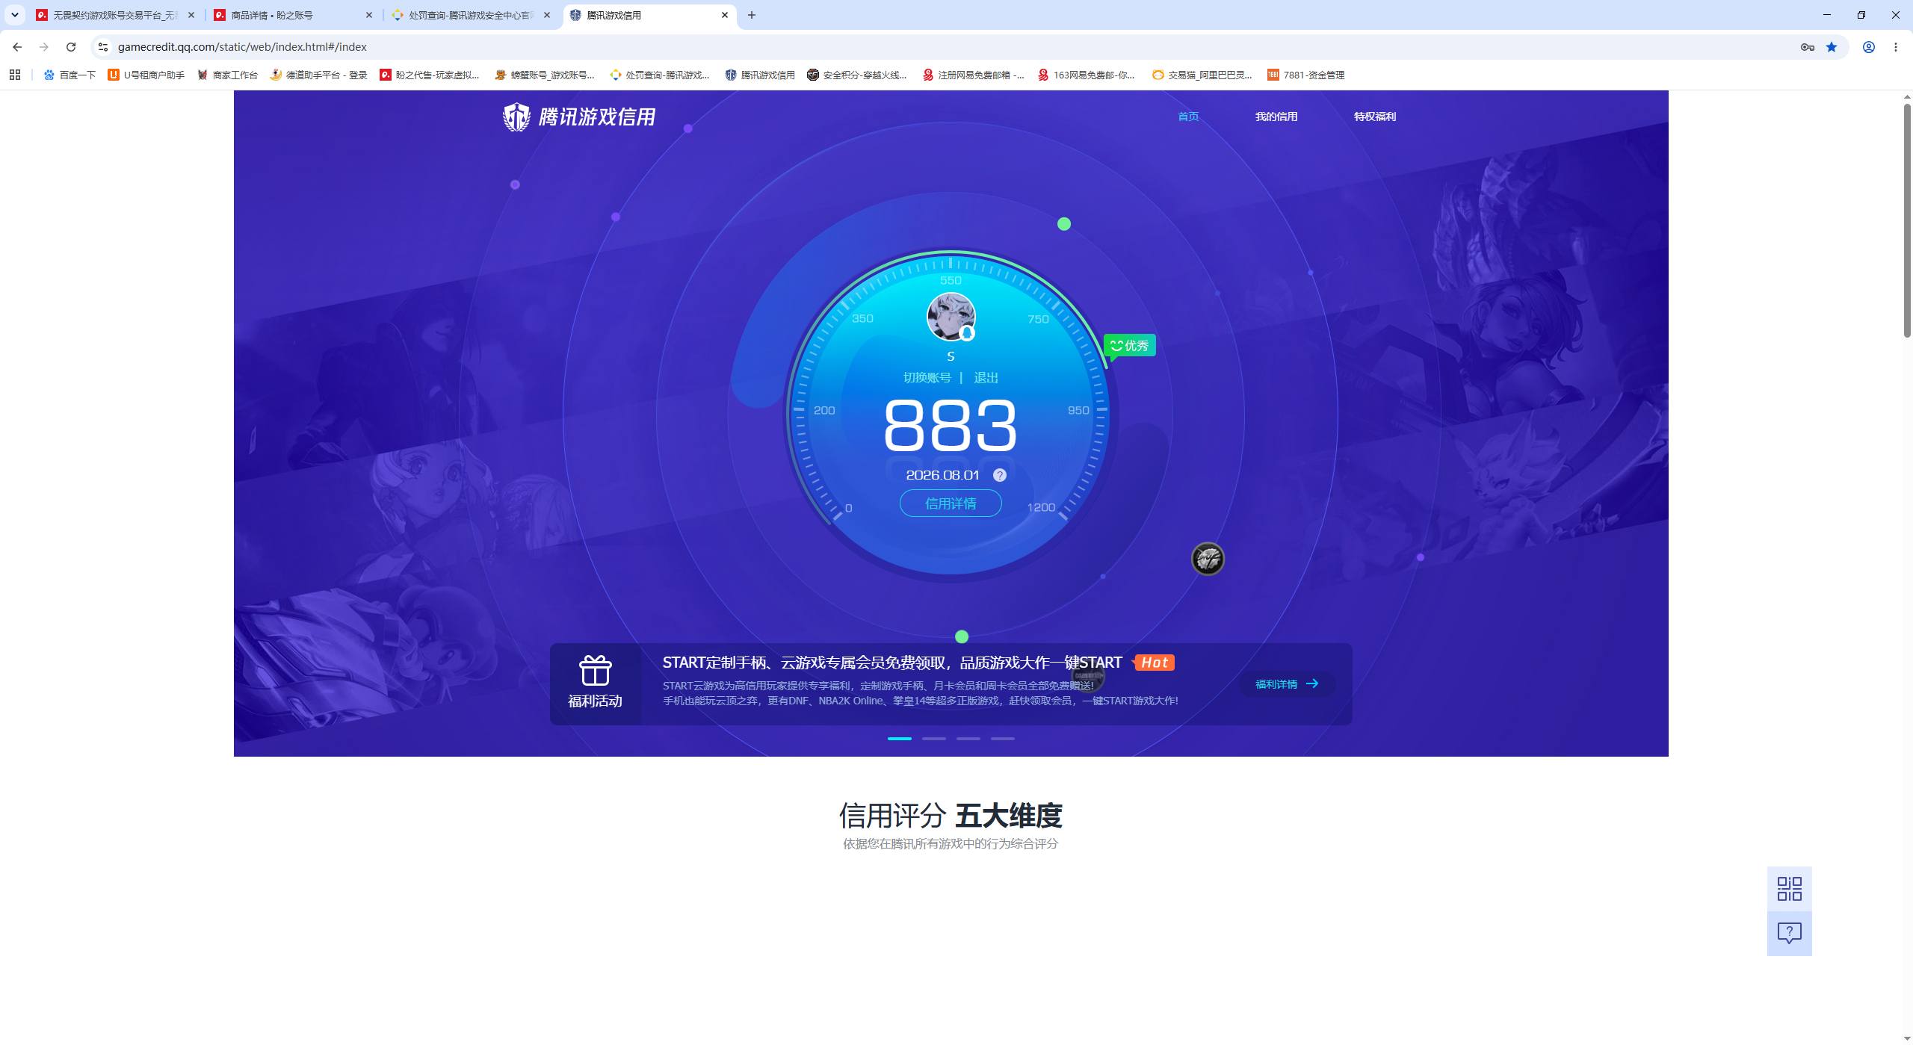Switch to the 无畏契约游戏账号交易平台 tab

point(116,15)
